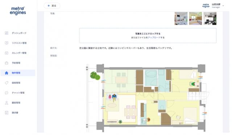Click the chat bubble icon
232x135 pixels.
7,93
